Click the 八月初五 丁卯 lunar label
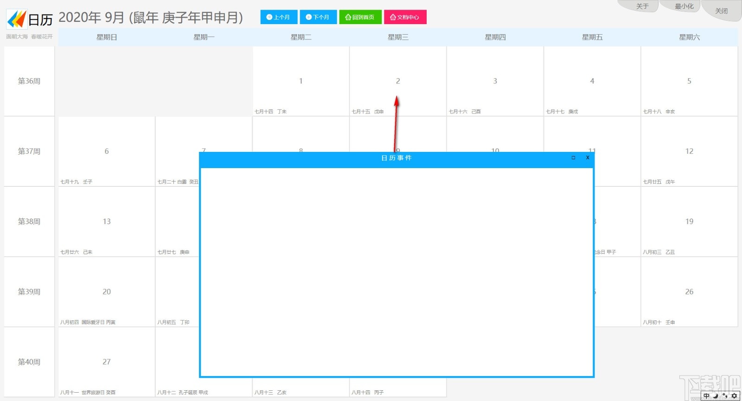The width and height of the screenshot is (742, 401). coord(173,322)
